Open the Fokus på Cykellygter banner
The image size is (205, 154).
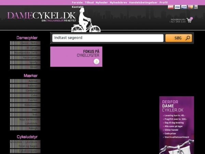[x=76, y=56]
